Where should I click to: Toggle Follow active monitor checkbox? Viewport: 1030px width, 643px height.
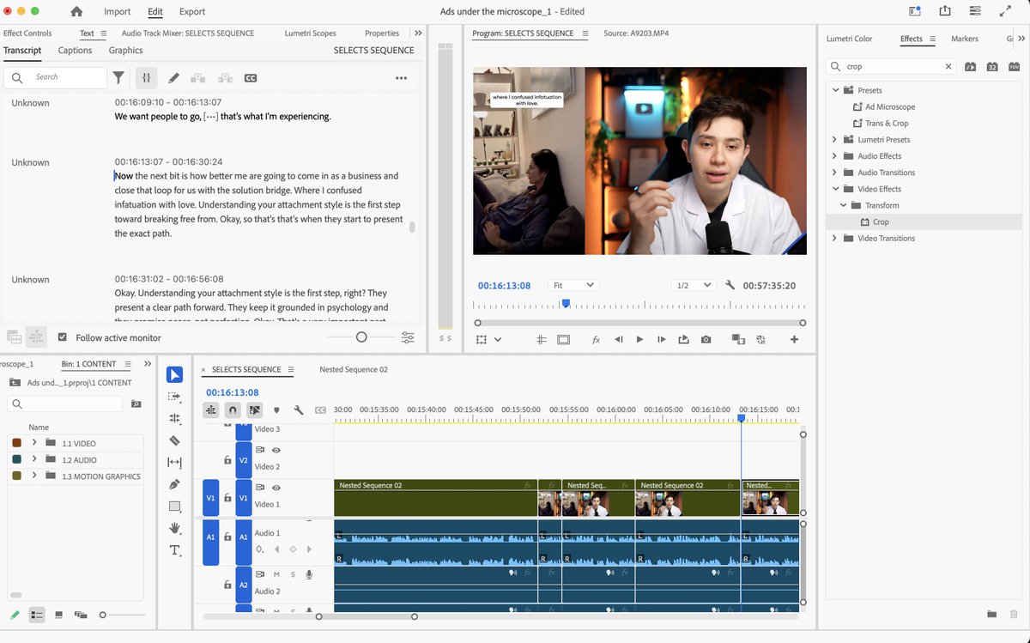pyautogui.click(x=62, y=337)
